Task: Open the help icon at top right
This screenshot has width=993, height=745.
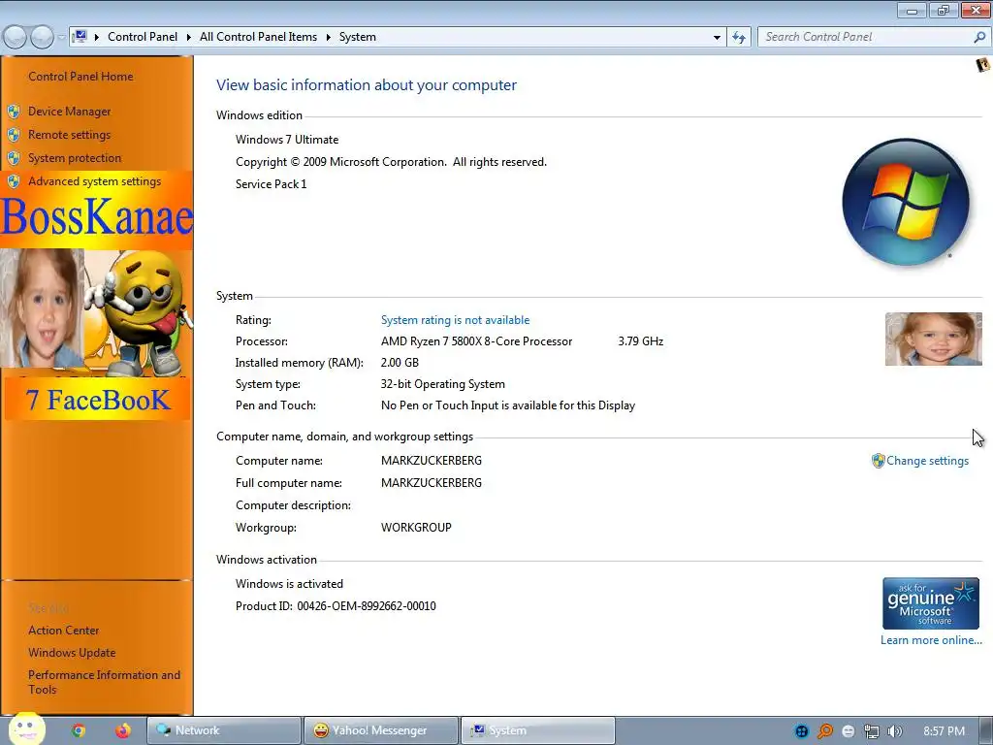Action: pos(982,65)
